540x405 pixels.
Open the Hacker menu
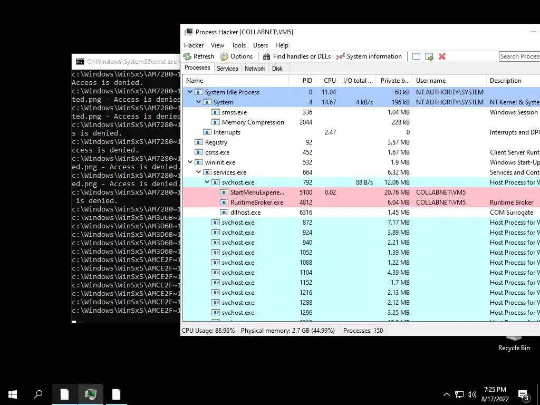click(x=194, y=45)
